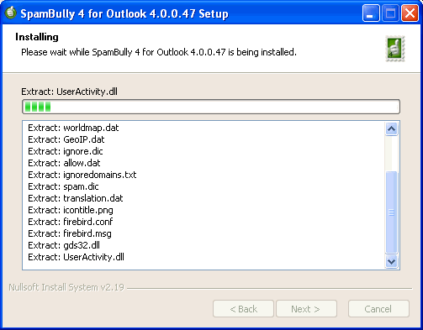Select the 'Extract: gds32.dll' log line
423x330 pixels.
64,245
